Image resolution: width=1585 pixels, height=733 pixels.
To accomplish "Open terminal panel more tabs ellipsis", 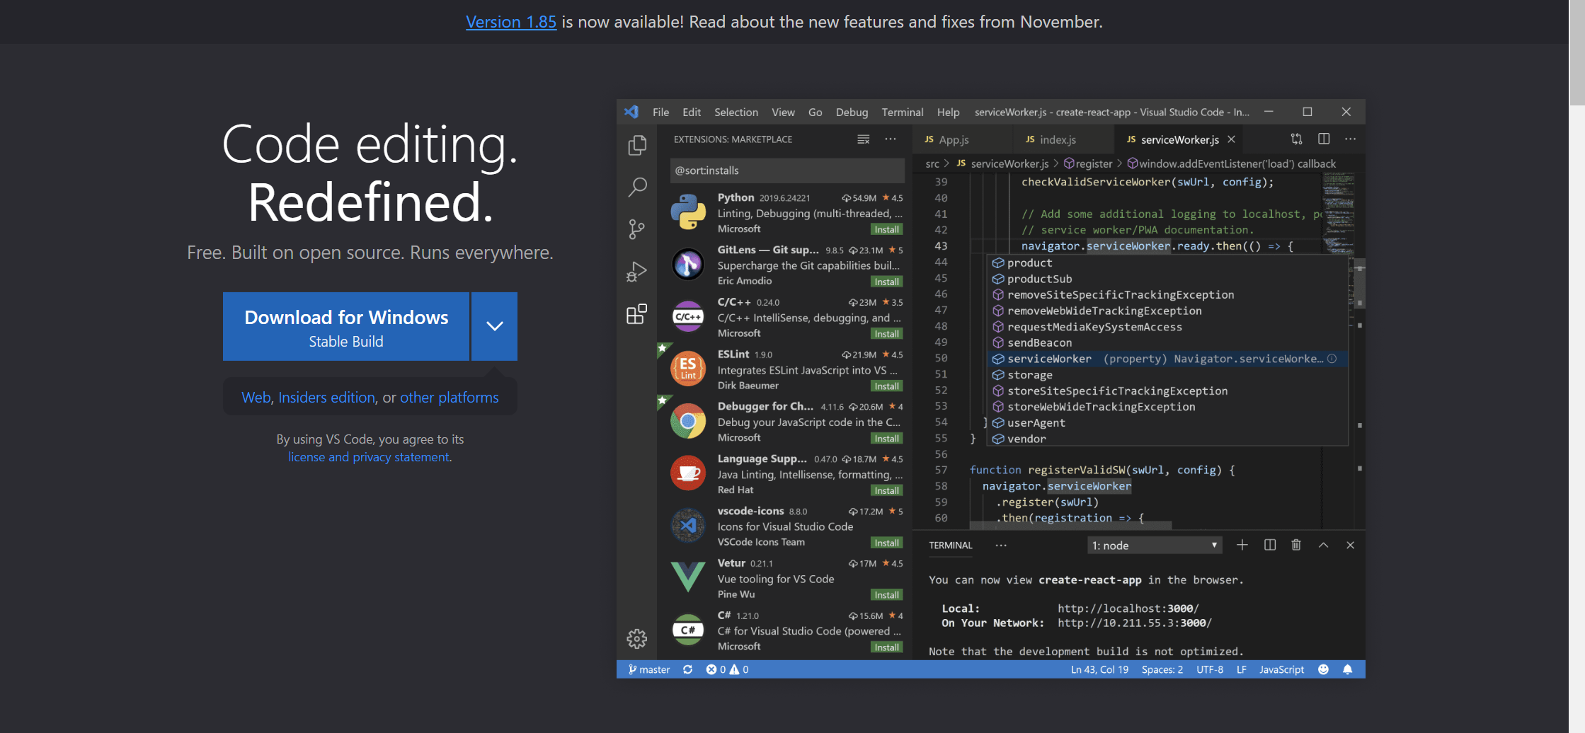I will coord(1001,545).
